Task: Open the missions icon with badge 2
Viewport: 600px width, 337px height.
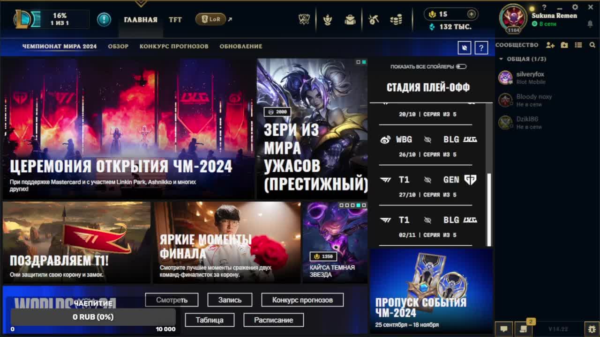Action: point(523,329)
